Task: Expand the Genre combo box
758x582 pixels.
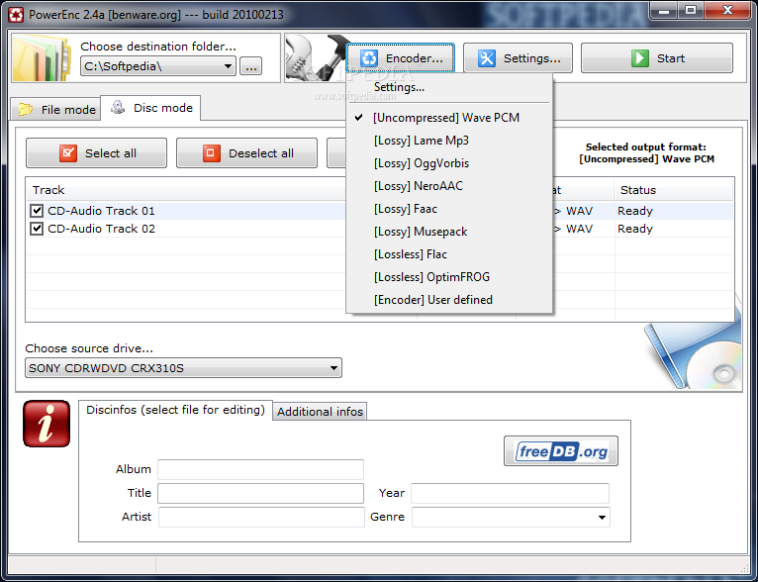Action: pyautogui.click(x=602, y=517)
